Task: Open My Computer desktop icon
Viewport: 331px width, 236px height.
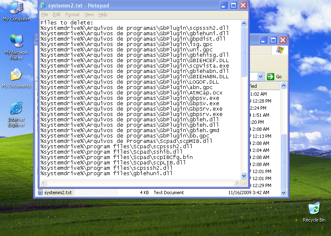Action: (16, 11)
